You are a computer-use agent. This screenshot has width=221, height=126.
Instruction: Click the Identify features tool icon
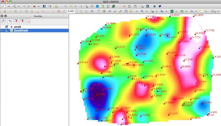(142, 12)
